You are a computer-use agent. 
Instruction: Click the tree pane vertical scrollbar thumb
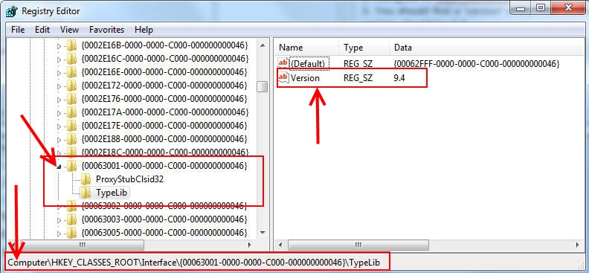coord(263,87)
